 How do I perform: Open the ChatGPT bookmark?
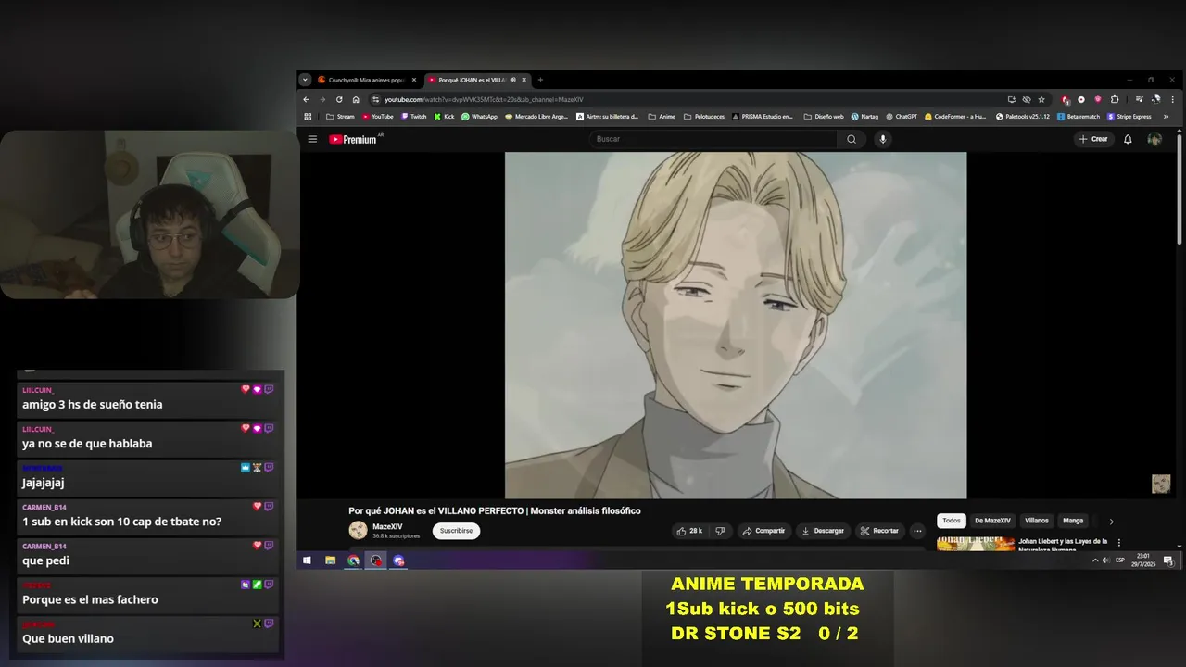point(901,117)
